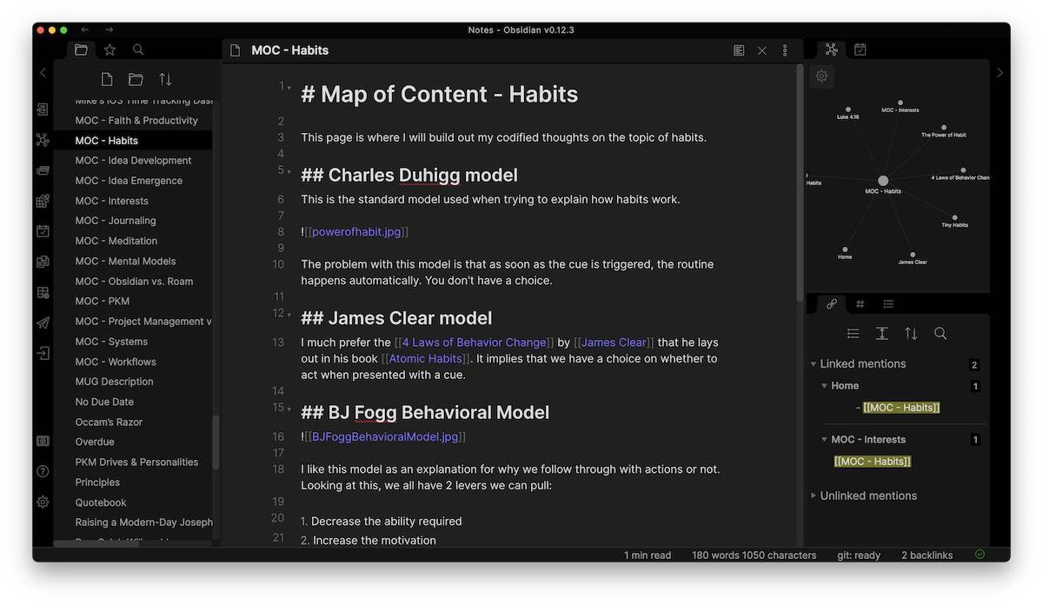Follow the James Clear link in the note
Image resolution: width=1043 pixels, height=605 pixels.
(614, 342)
